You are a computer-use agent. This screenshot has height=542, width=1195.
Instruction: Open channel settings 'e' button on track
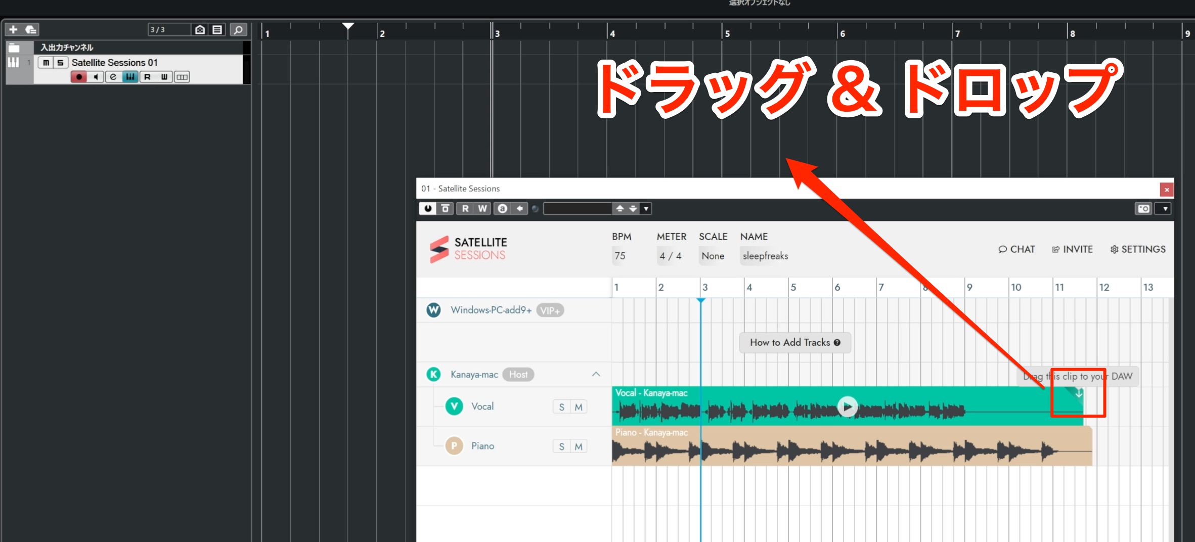click(113, 77)
